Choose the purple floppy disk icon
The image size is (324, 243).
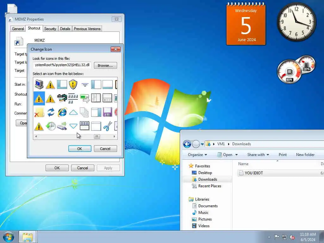point(107,112)
